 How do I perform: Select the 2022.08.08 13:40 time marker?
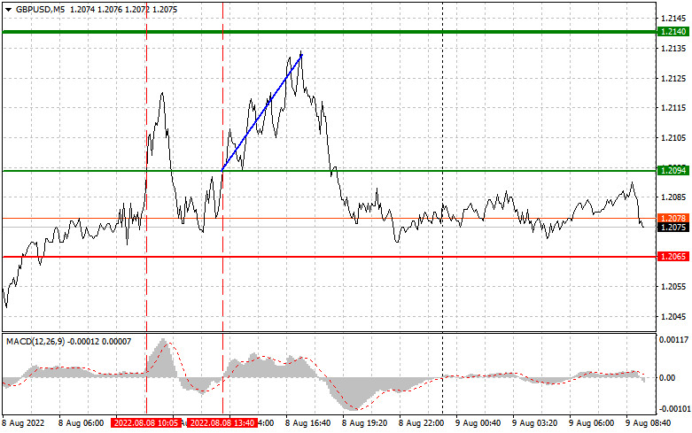click(x=222, y=423)
